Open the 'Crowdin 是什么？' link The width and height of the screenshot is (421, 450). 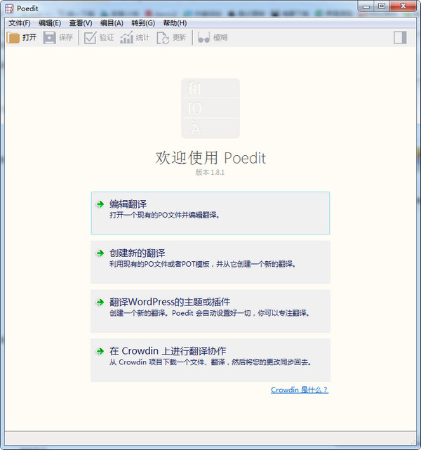(300, 390)
